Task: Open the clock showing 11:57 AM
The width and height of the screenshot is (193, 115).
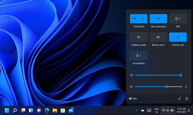Action: pos(181,110)
